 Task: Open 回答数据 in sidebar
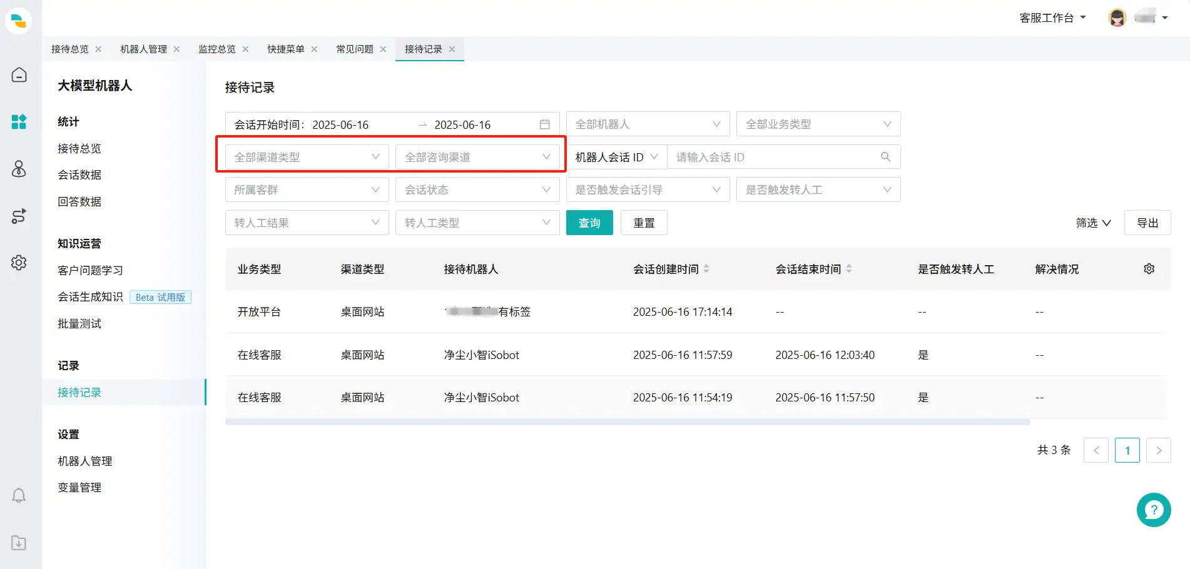coord(79,201)
